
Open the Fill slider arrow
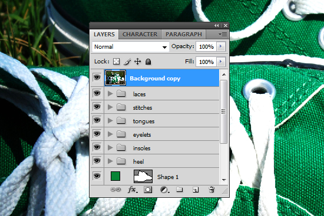[221, 62]
